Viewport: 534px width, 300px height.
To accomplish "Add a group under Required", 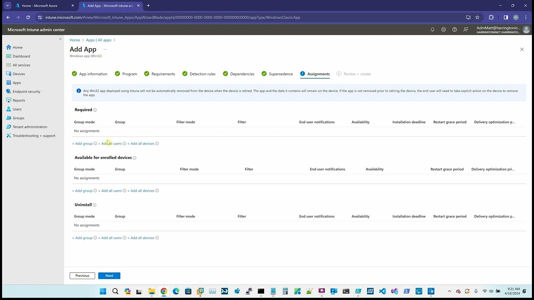I will pyautogui.click(x=83, y=144).
